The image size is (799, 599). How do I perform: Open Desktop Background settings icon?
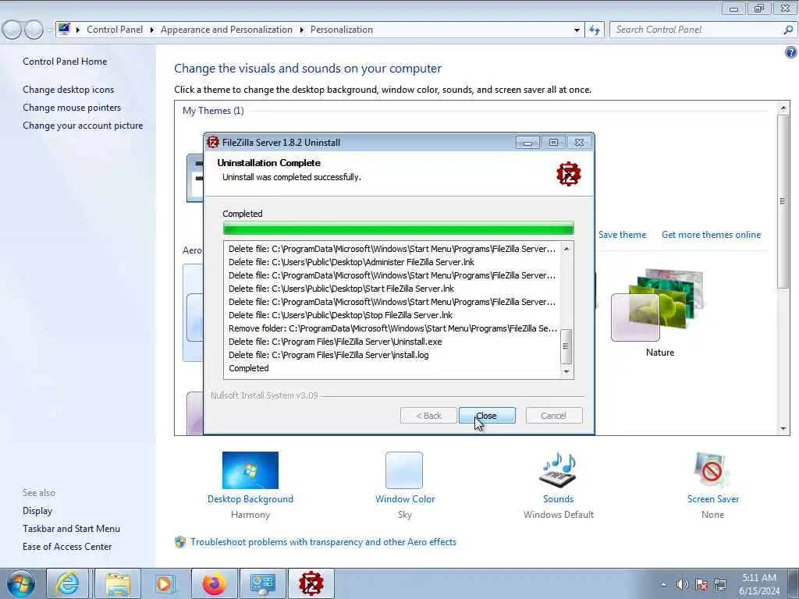coord(250,470)
